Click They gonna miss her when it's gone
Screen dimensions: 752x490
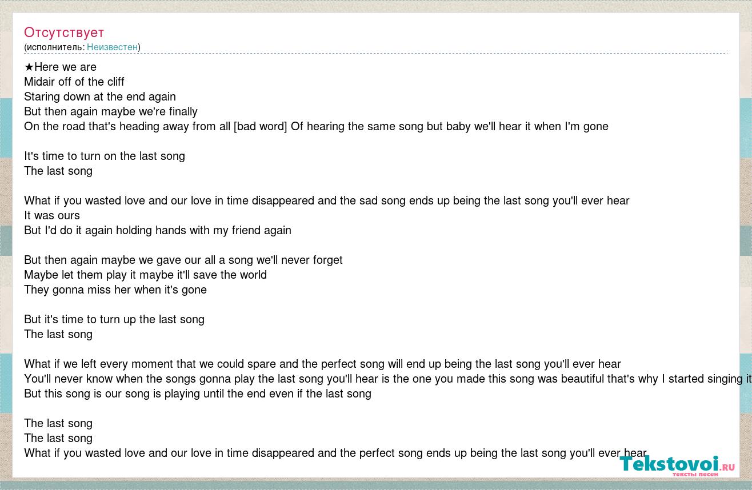[115, 290]
